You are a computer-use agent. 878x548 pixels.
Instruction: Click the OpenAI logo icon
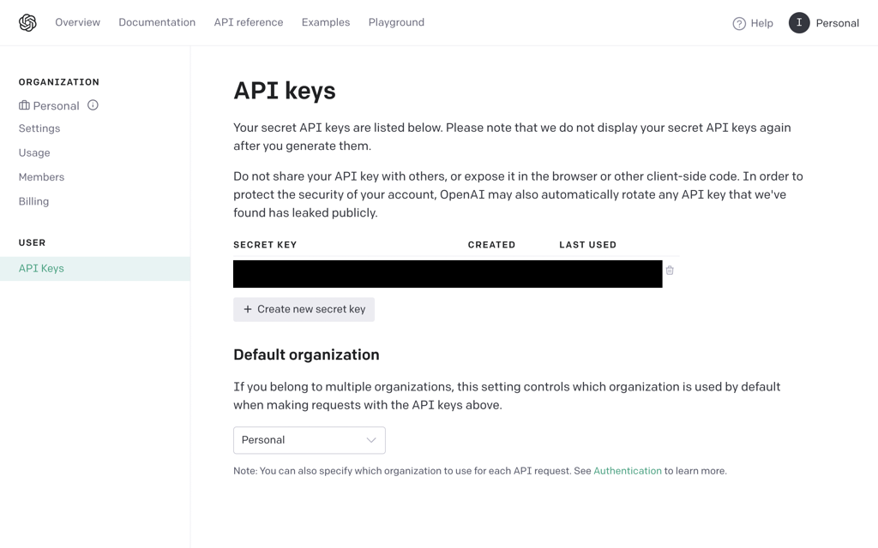click(x=27, y=23)
